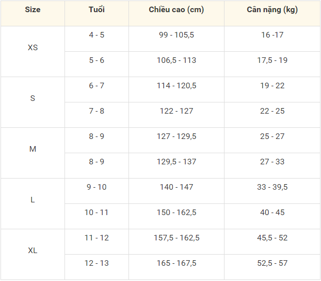Click the age 4 - 5 cell
The width and height of the screenshot is (321, 281).
pyautogui.click(x=97, y=35)
